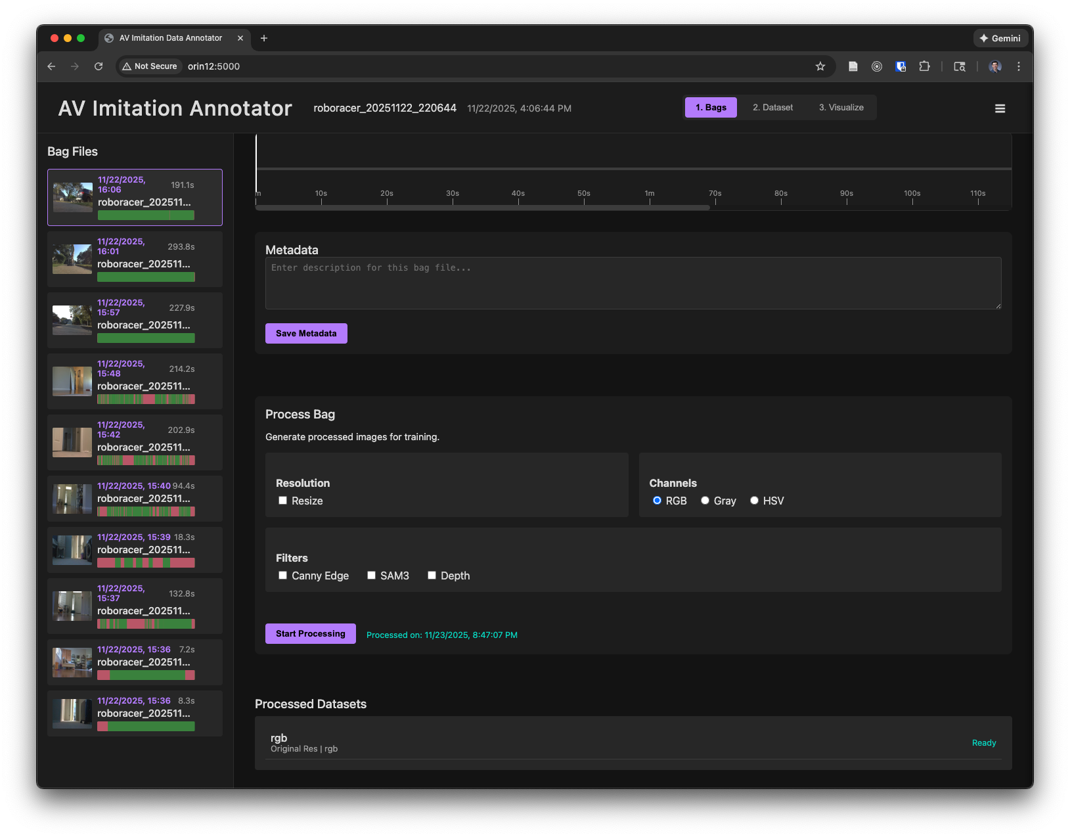1070x837 pixels.
Task: Bookmark page with star icon
Action: coord(820,66)
